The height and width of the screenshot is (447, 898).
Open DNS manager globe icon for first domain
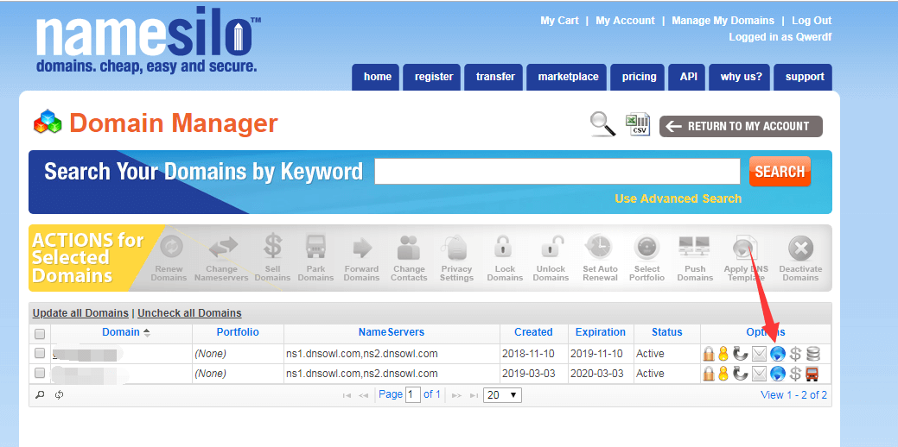pyautogui.click(x=778, y=354)
